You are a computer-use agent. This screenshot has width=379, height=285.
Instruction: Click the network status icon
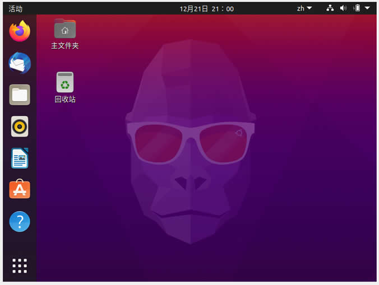point(330,8)
